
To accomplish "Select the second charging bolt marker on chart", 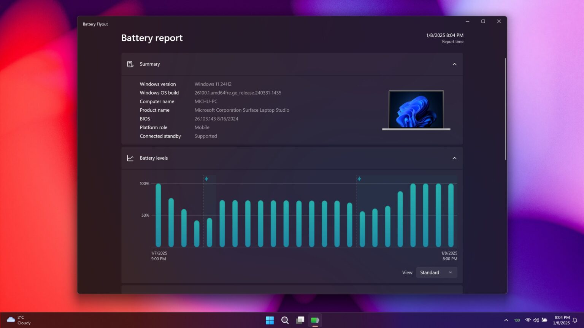I will point(359,178).
